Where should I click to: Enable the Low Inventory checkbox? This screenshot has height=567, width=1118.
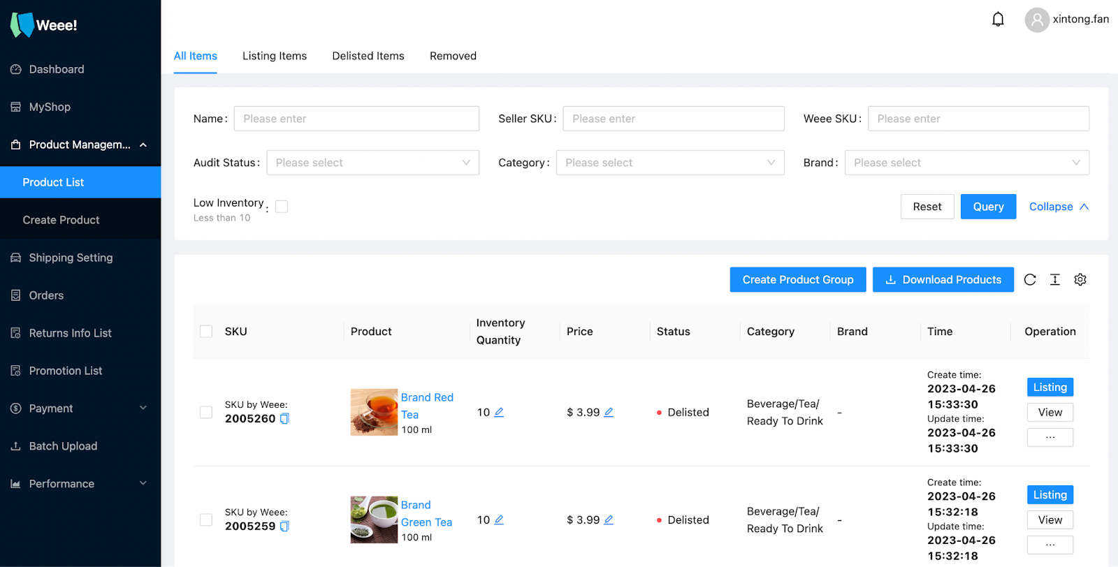(282, 207)
